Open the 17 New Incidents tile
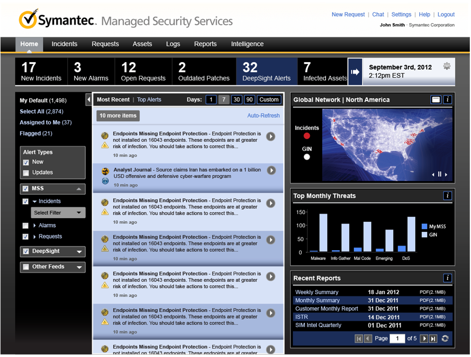This screenshot has width=471, height=357. point(41,71)
